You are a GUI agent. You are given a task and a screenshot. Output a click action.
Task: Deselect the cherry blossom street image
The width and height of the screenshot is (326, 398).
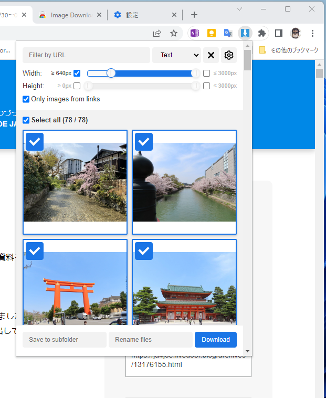(35, 142)
